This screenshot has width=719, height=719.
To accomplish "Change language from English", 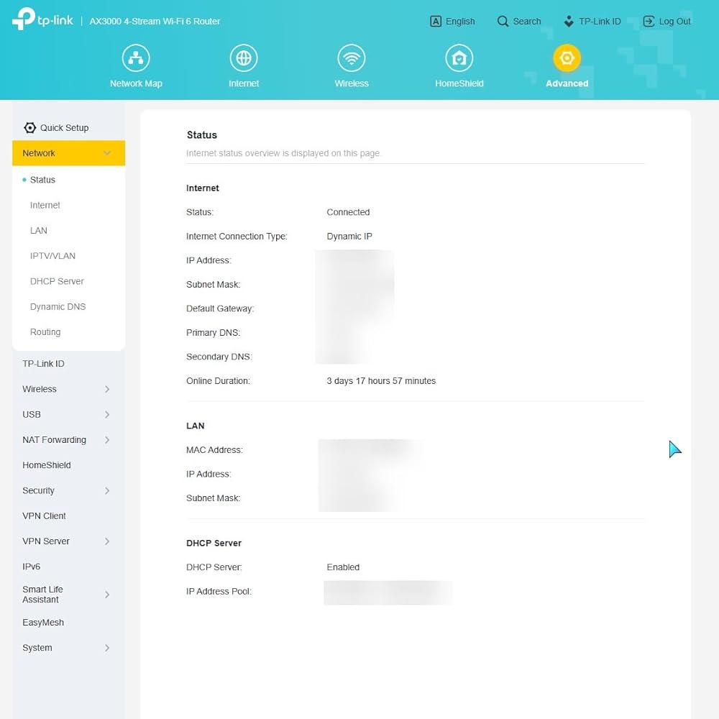I will click(x=452, y=22).
